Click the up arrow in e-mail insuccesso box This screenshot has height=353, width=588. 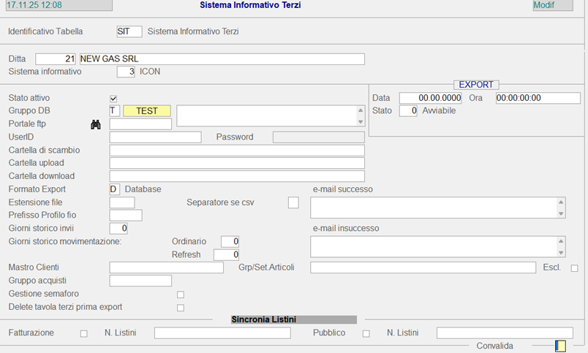pyautogui.click(x=561, y=241)
